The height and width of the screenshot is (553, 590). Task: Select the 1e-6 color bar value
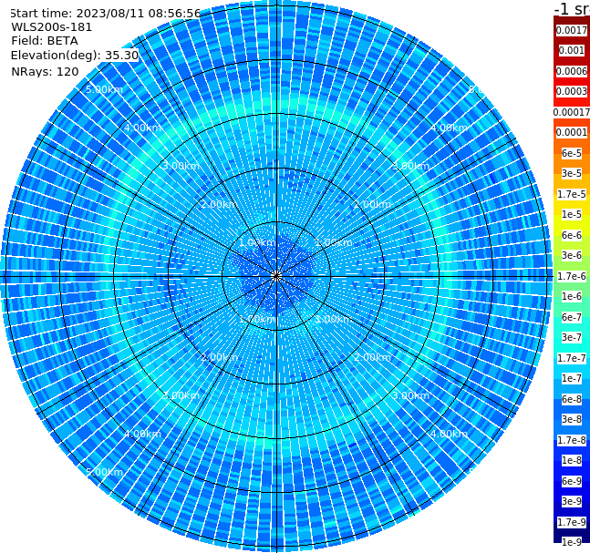coord(572,296)
